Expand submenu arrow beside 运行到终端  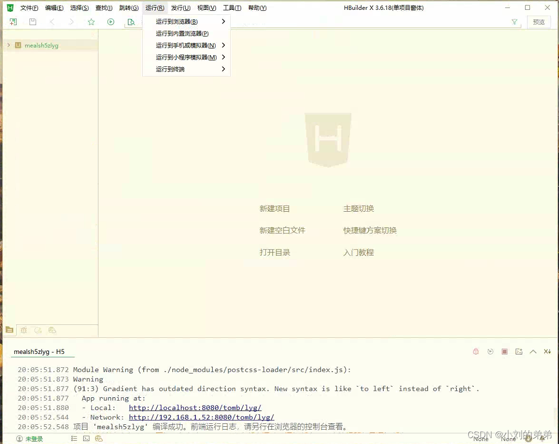click(x=223, y=69)
